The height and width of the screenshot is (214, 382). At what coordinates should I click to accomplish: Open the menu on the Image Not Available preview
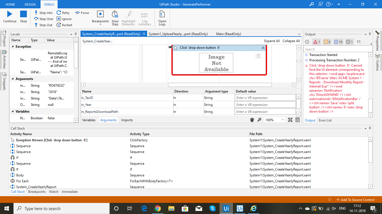click(258, 56)
